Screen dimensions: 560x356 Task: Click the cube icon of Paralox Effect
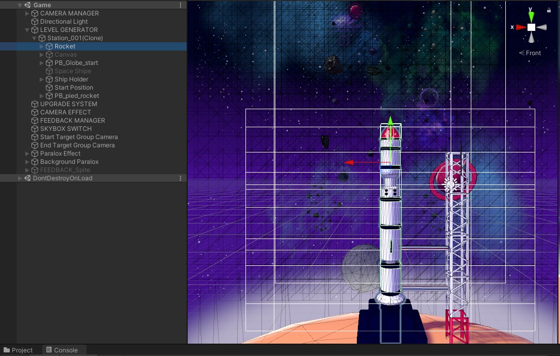[x=35, y=154]
